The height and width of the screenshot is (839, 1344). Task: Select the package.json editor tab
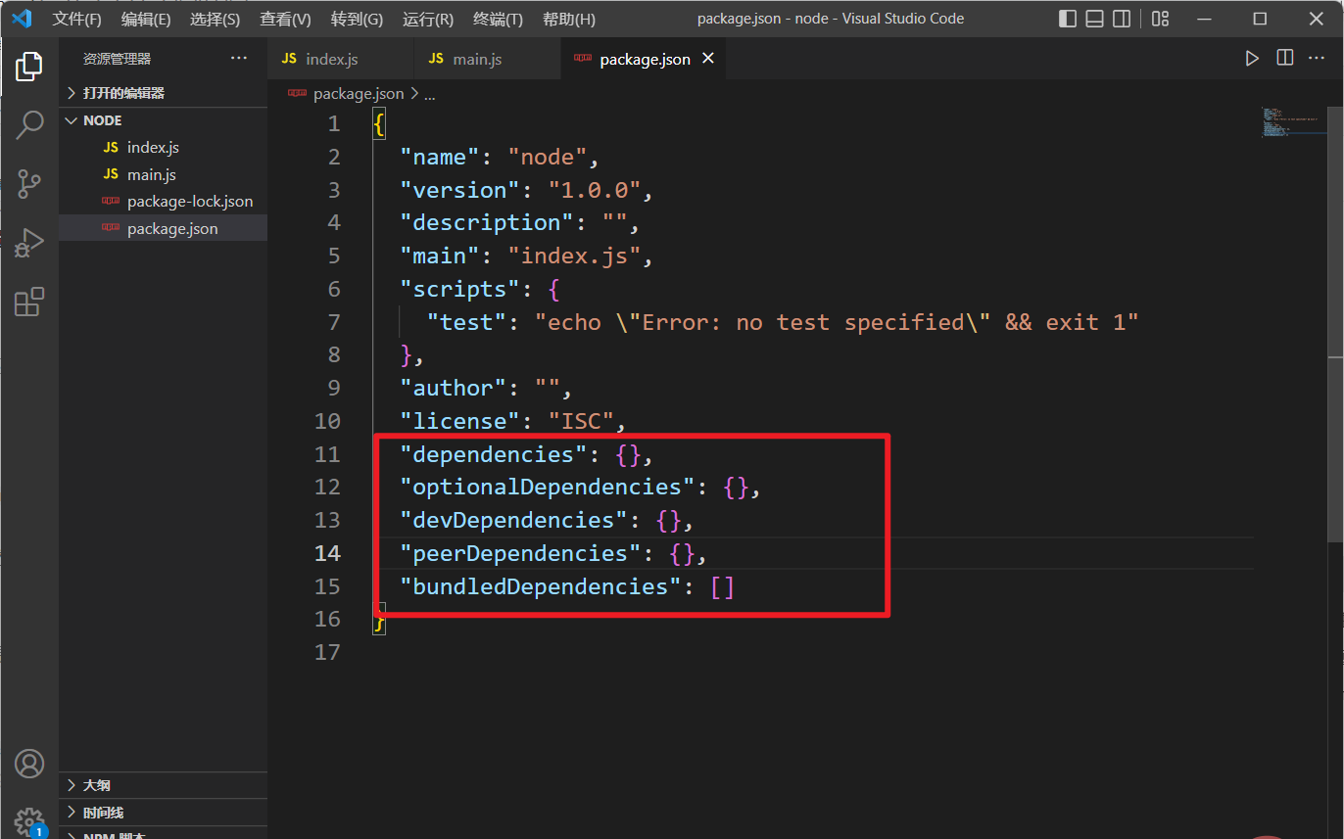point(645,59)
